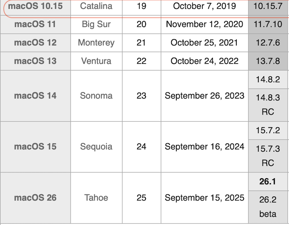Screen dimensions: 289x225
Task: Select the macOS 12 row header
Action: [35, 43]
